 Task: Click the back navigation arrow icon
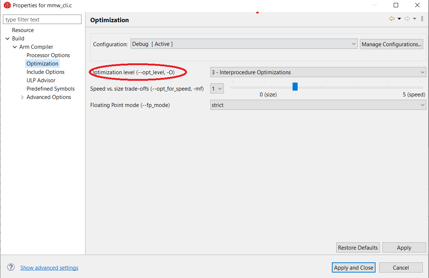tap(392, 19)
